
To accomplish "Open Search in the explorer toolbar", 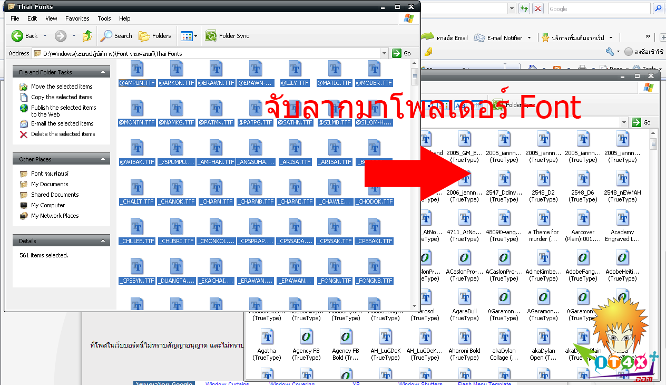I will click(x=116, y=36).
